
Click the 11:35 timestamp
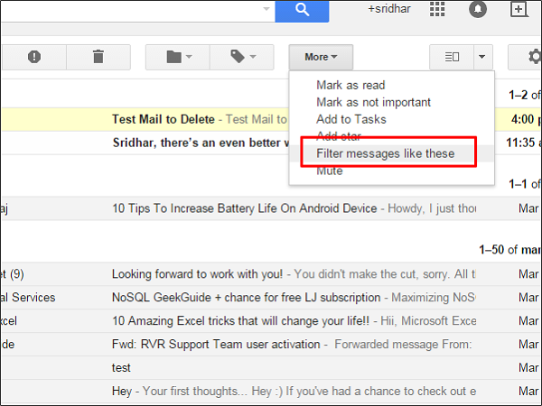click(523, 143)
